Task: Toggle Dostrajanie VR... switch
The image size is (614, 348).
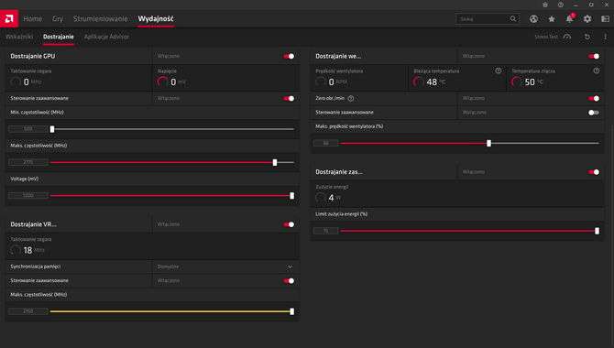Action: [x=289, y=224]
